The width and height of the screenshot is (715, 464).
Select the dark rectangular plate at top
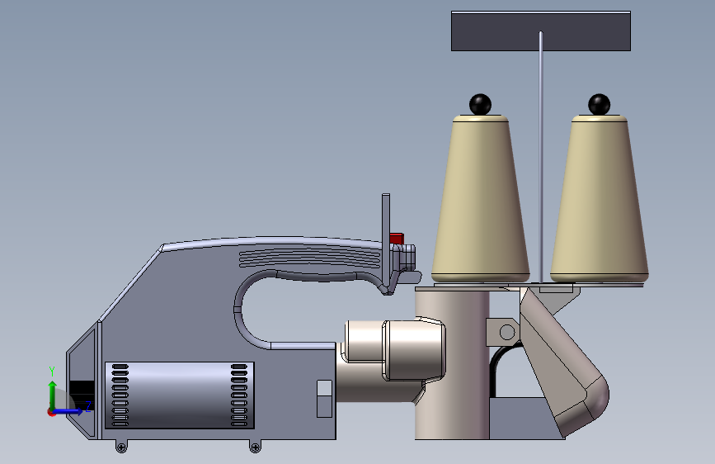pos(541,31)
